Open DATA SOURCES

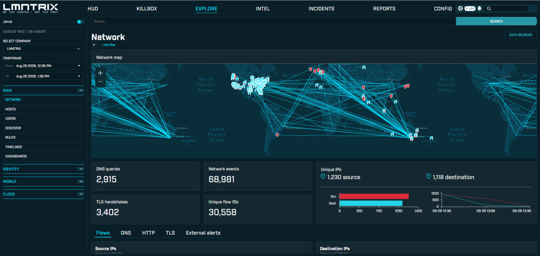520,35
